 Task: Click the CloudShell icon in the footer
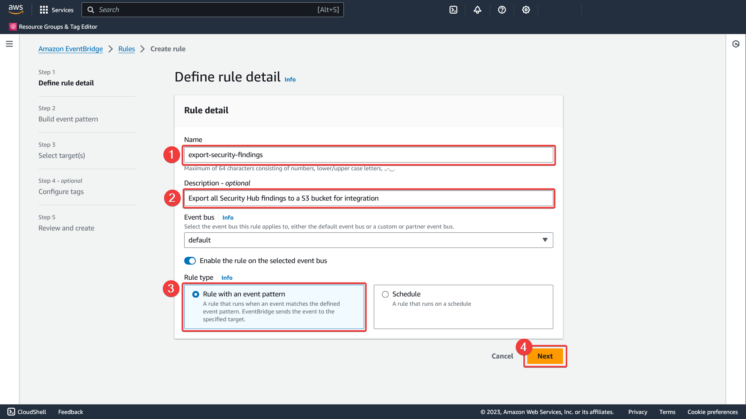(x=11, y=412)
